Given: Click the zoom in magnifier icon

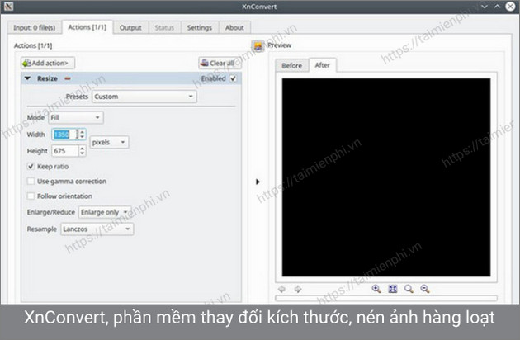Looking at the screenshot, I should [x=376, y=289].
